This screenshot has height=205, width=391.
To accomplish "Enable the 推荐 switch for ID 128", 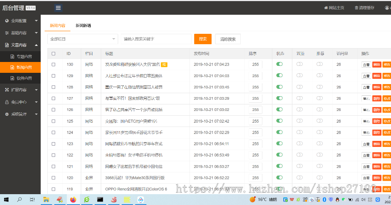I will coord(319,87).
